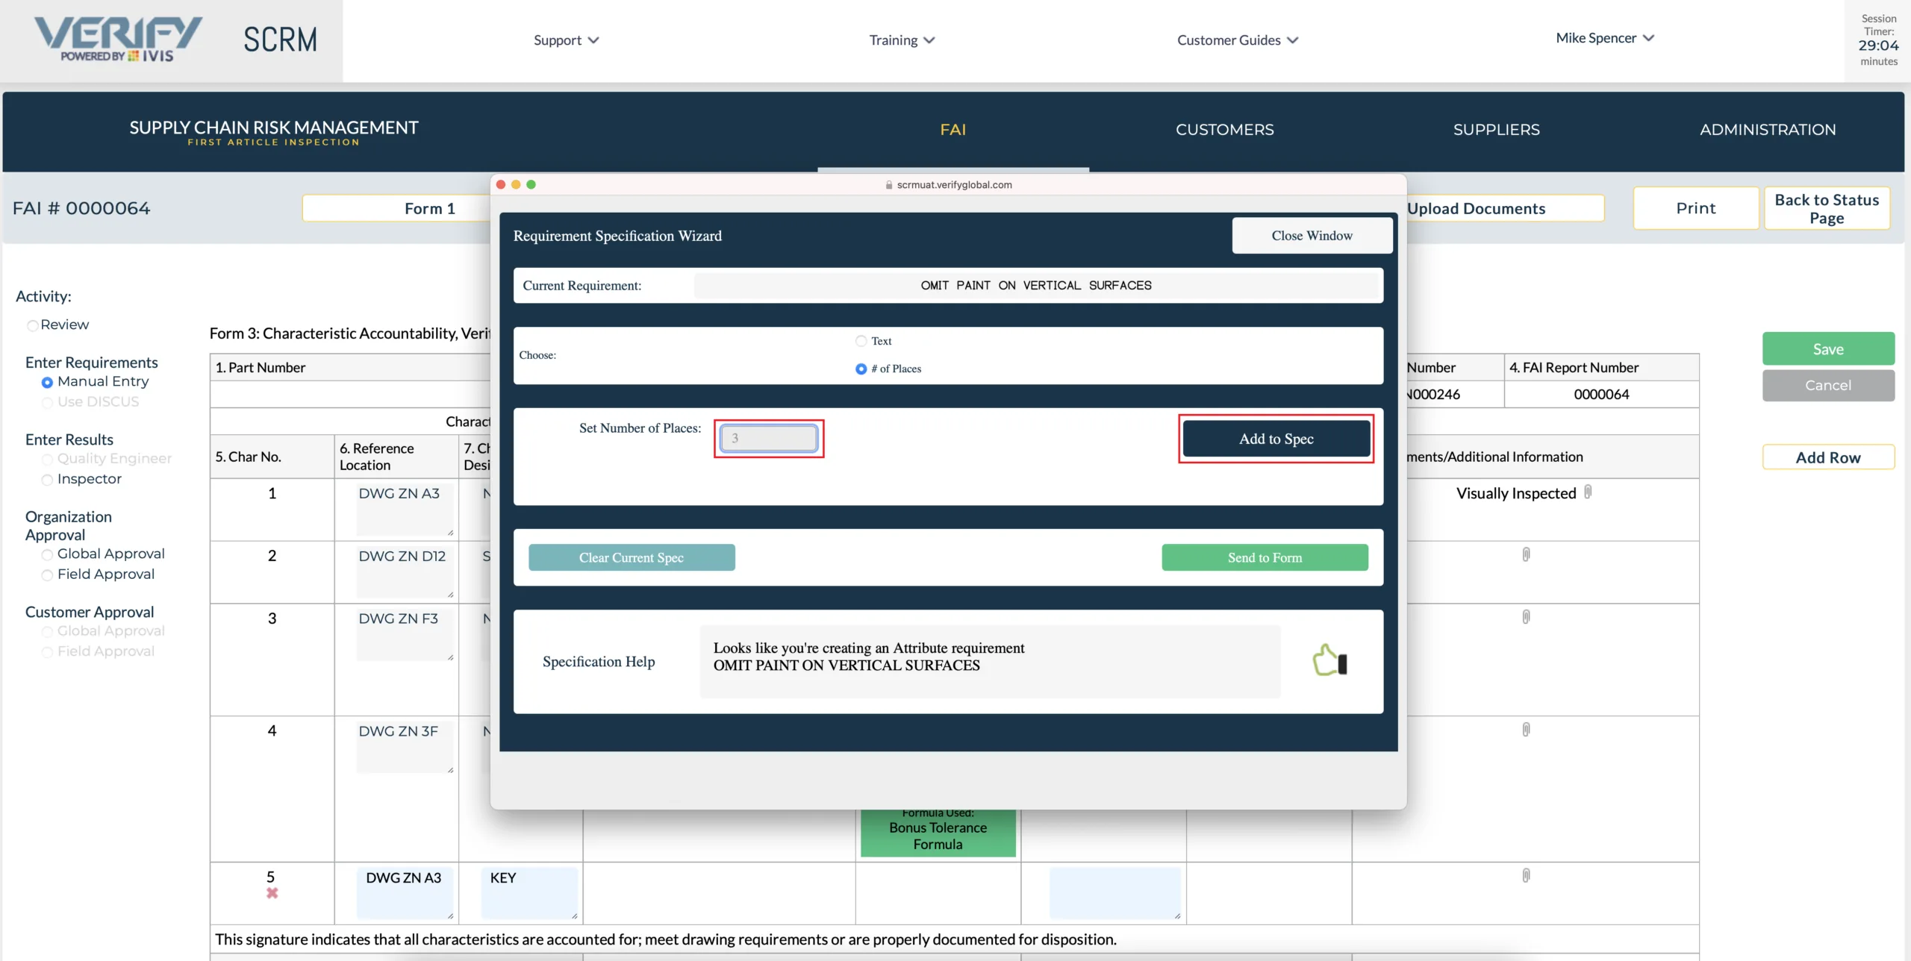Click the DWG ZN F3 reference location field

coord(405,635)
